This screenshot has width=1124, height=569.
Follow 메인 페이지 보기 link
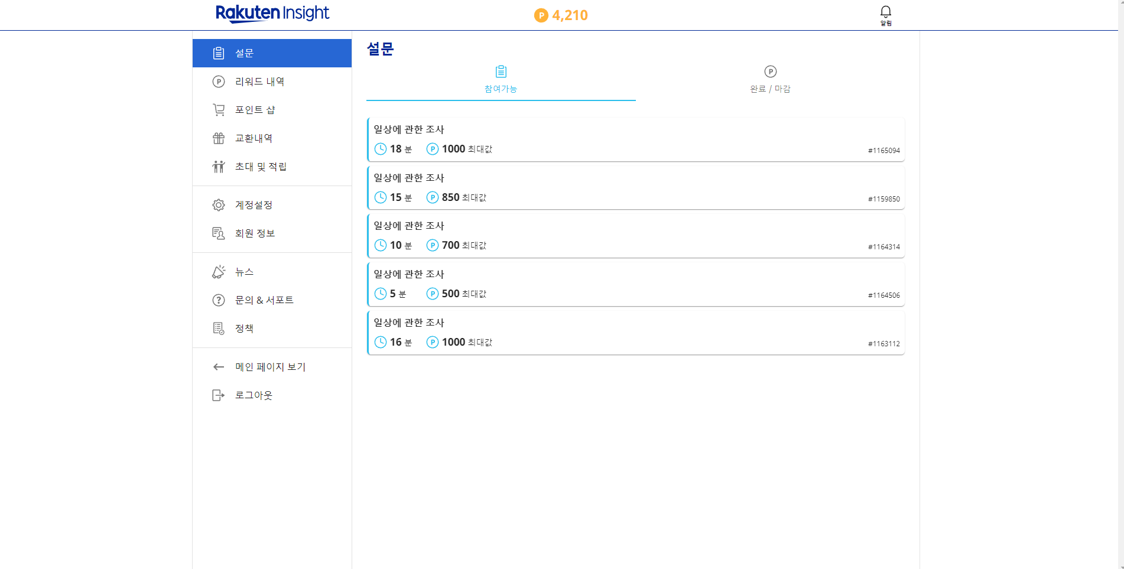tap(272, 367)
